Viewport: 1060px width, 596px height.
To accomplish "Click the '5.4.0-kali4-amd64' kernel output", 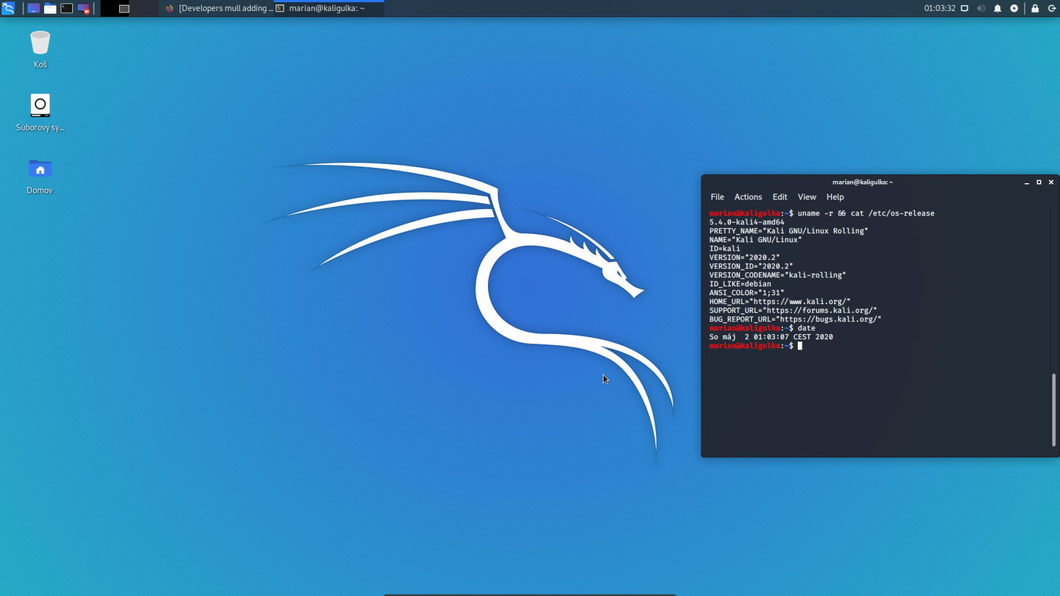I will (x=747, y=222).
